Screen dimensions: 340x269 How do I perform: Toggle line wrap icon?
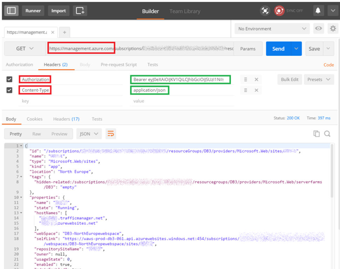110,134
